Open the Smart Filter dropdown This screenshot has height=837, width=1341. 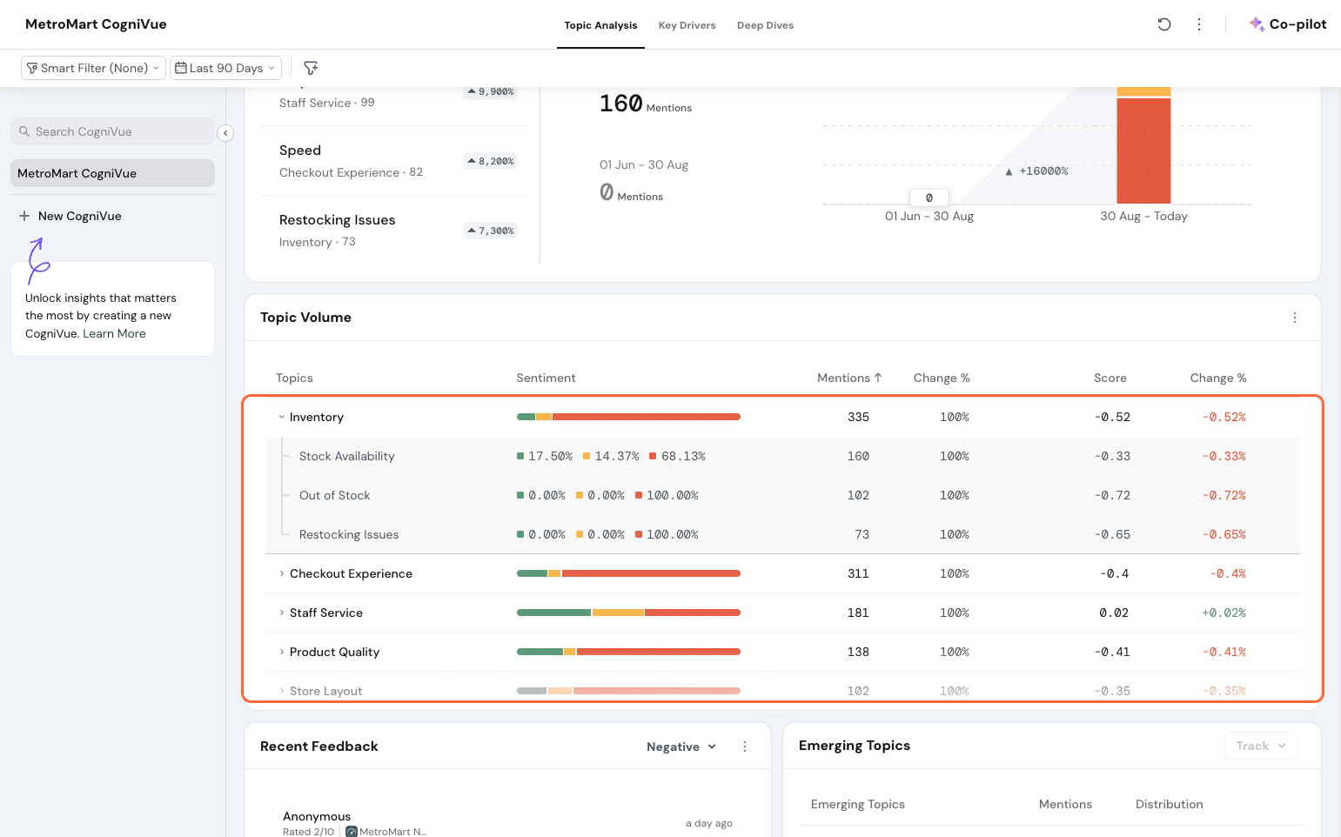coord(93,68)
